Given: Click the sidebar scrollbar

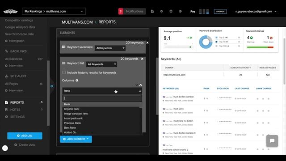Looking at the screenshot, I should [48, 93].
